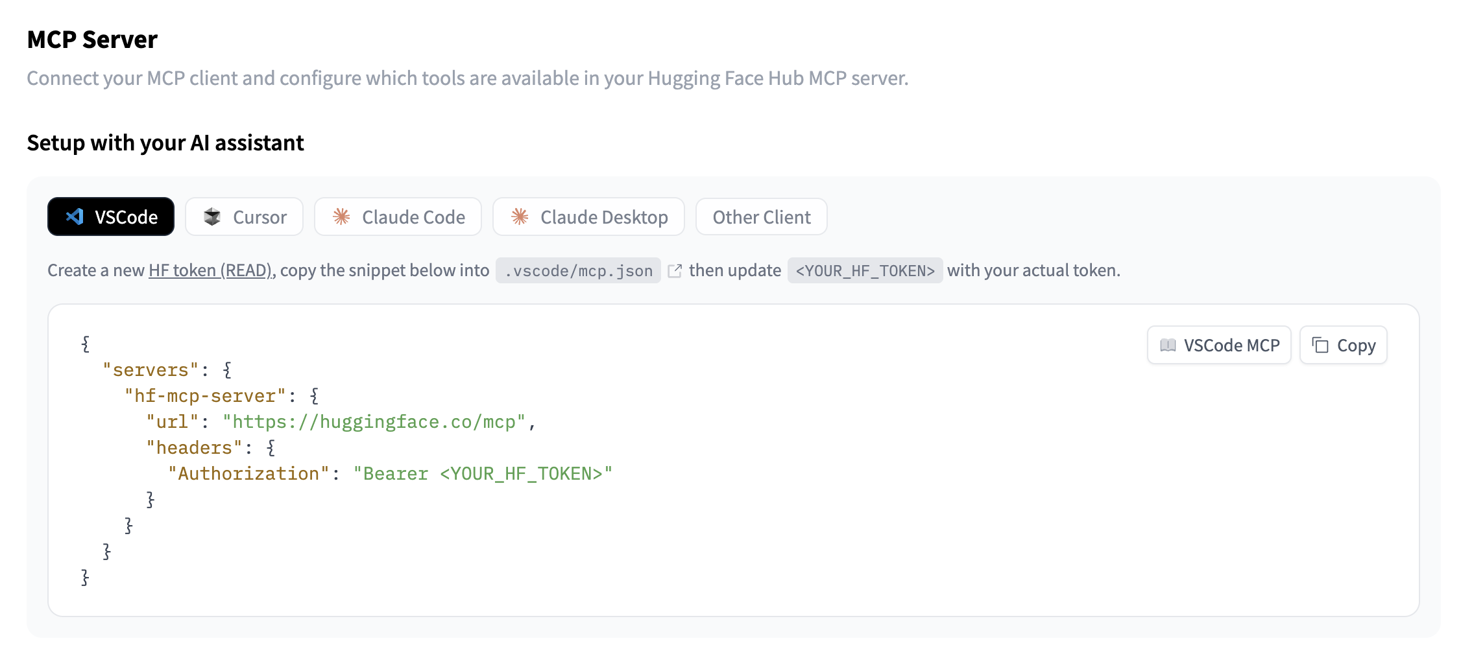The image size is (1461, 669).
Task: Click the "servers" key in the JSON
Action: tap(151, 370)
